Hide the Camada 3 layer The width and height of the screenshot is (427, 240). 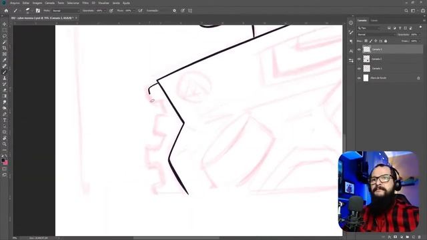tap(359, 49)
